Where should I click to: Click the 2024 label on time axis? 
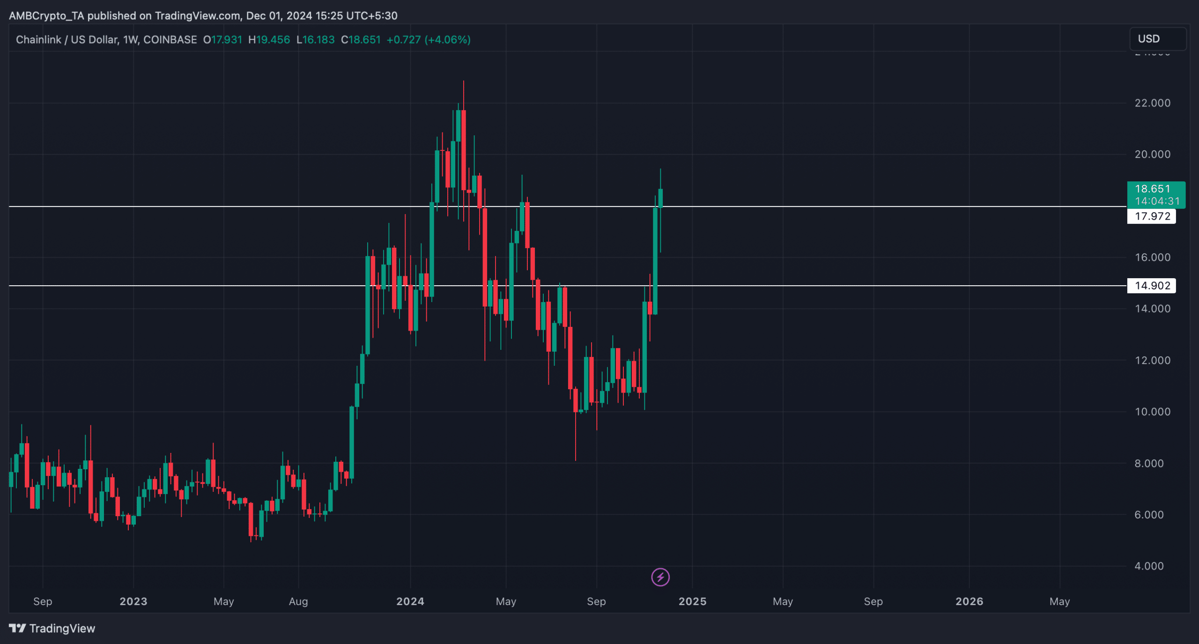click(410, 601)
